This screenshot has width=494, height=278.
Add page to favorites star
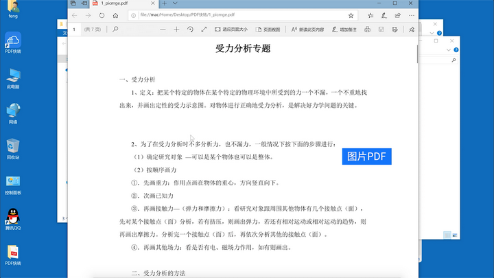351,15
